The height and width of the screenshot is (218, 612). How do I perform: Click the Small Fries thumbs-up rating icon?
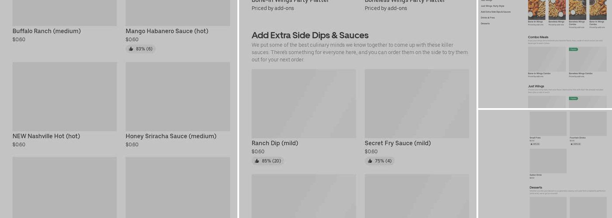(531, 144)
